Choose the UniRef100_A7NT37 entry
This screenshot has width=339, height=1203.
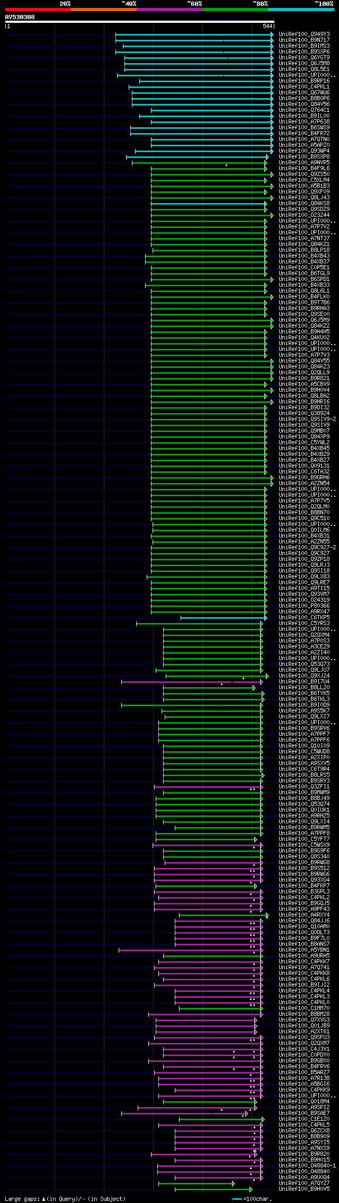pyautogui.click(x=304, y=238)
